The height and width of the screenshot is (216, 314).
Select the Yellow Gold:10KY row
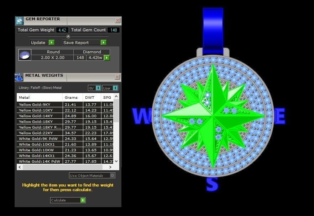point(65,110)
